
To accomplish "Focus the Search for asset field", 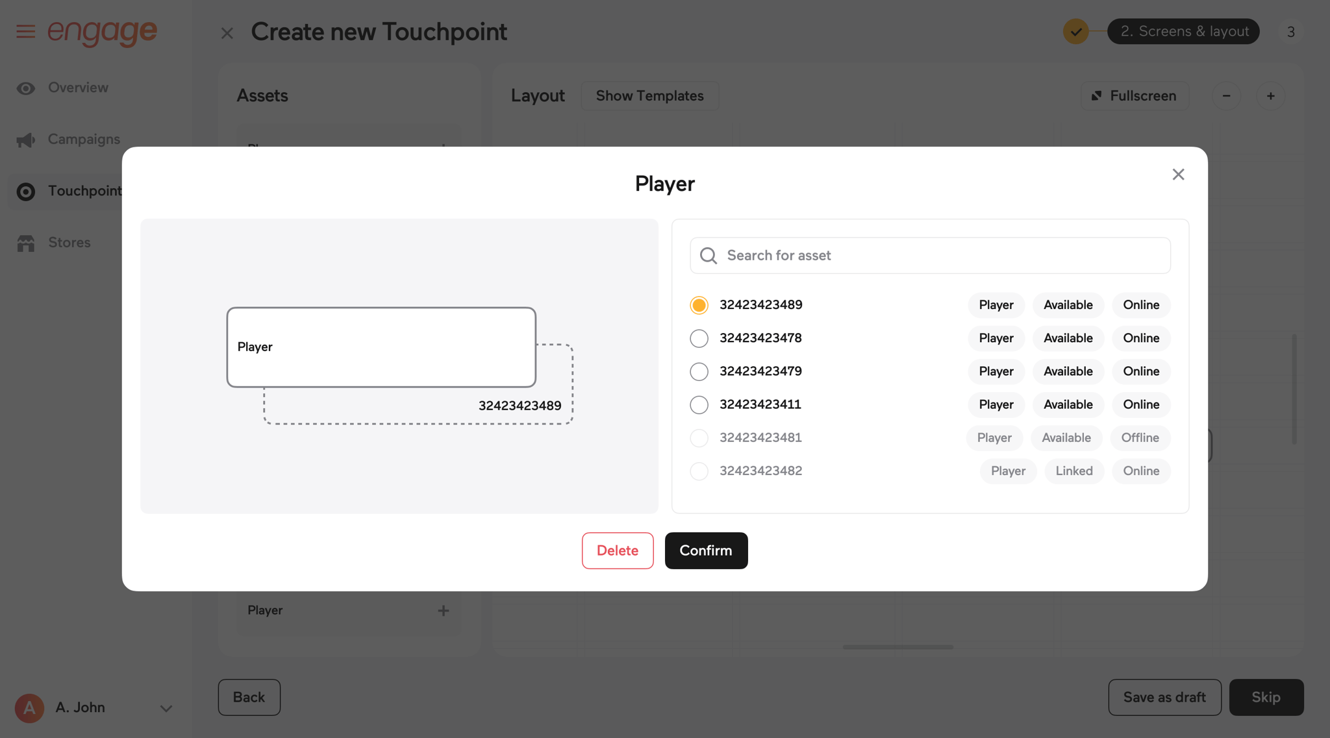I will click(x=930, y=255).
